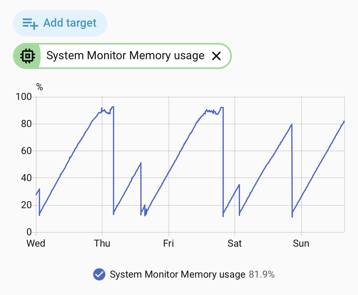
Task: Click the 40 label on the percent axis
Action: pos(27,178)
